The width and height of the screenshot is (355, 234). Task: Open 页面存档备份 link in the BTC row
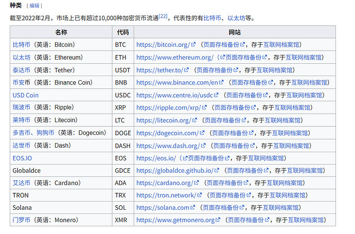click(x=224, y=45)
